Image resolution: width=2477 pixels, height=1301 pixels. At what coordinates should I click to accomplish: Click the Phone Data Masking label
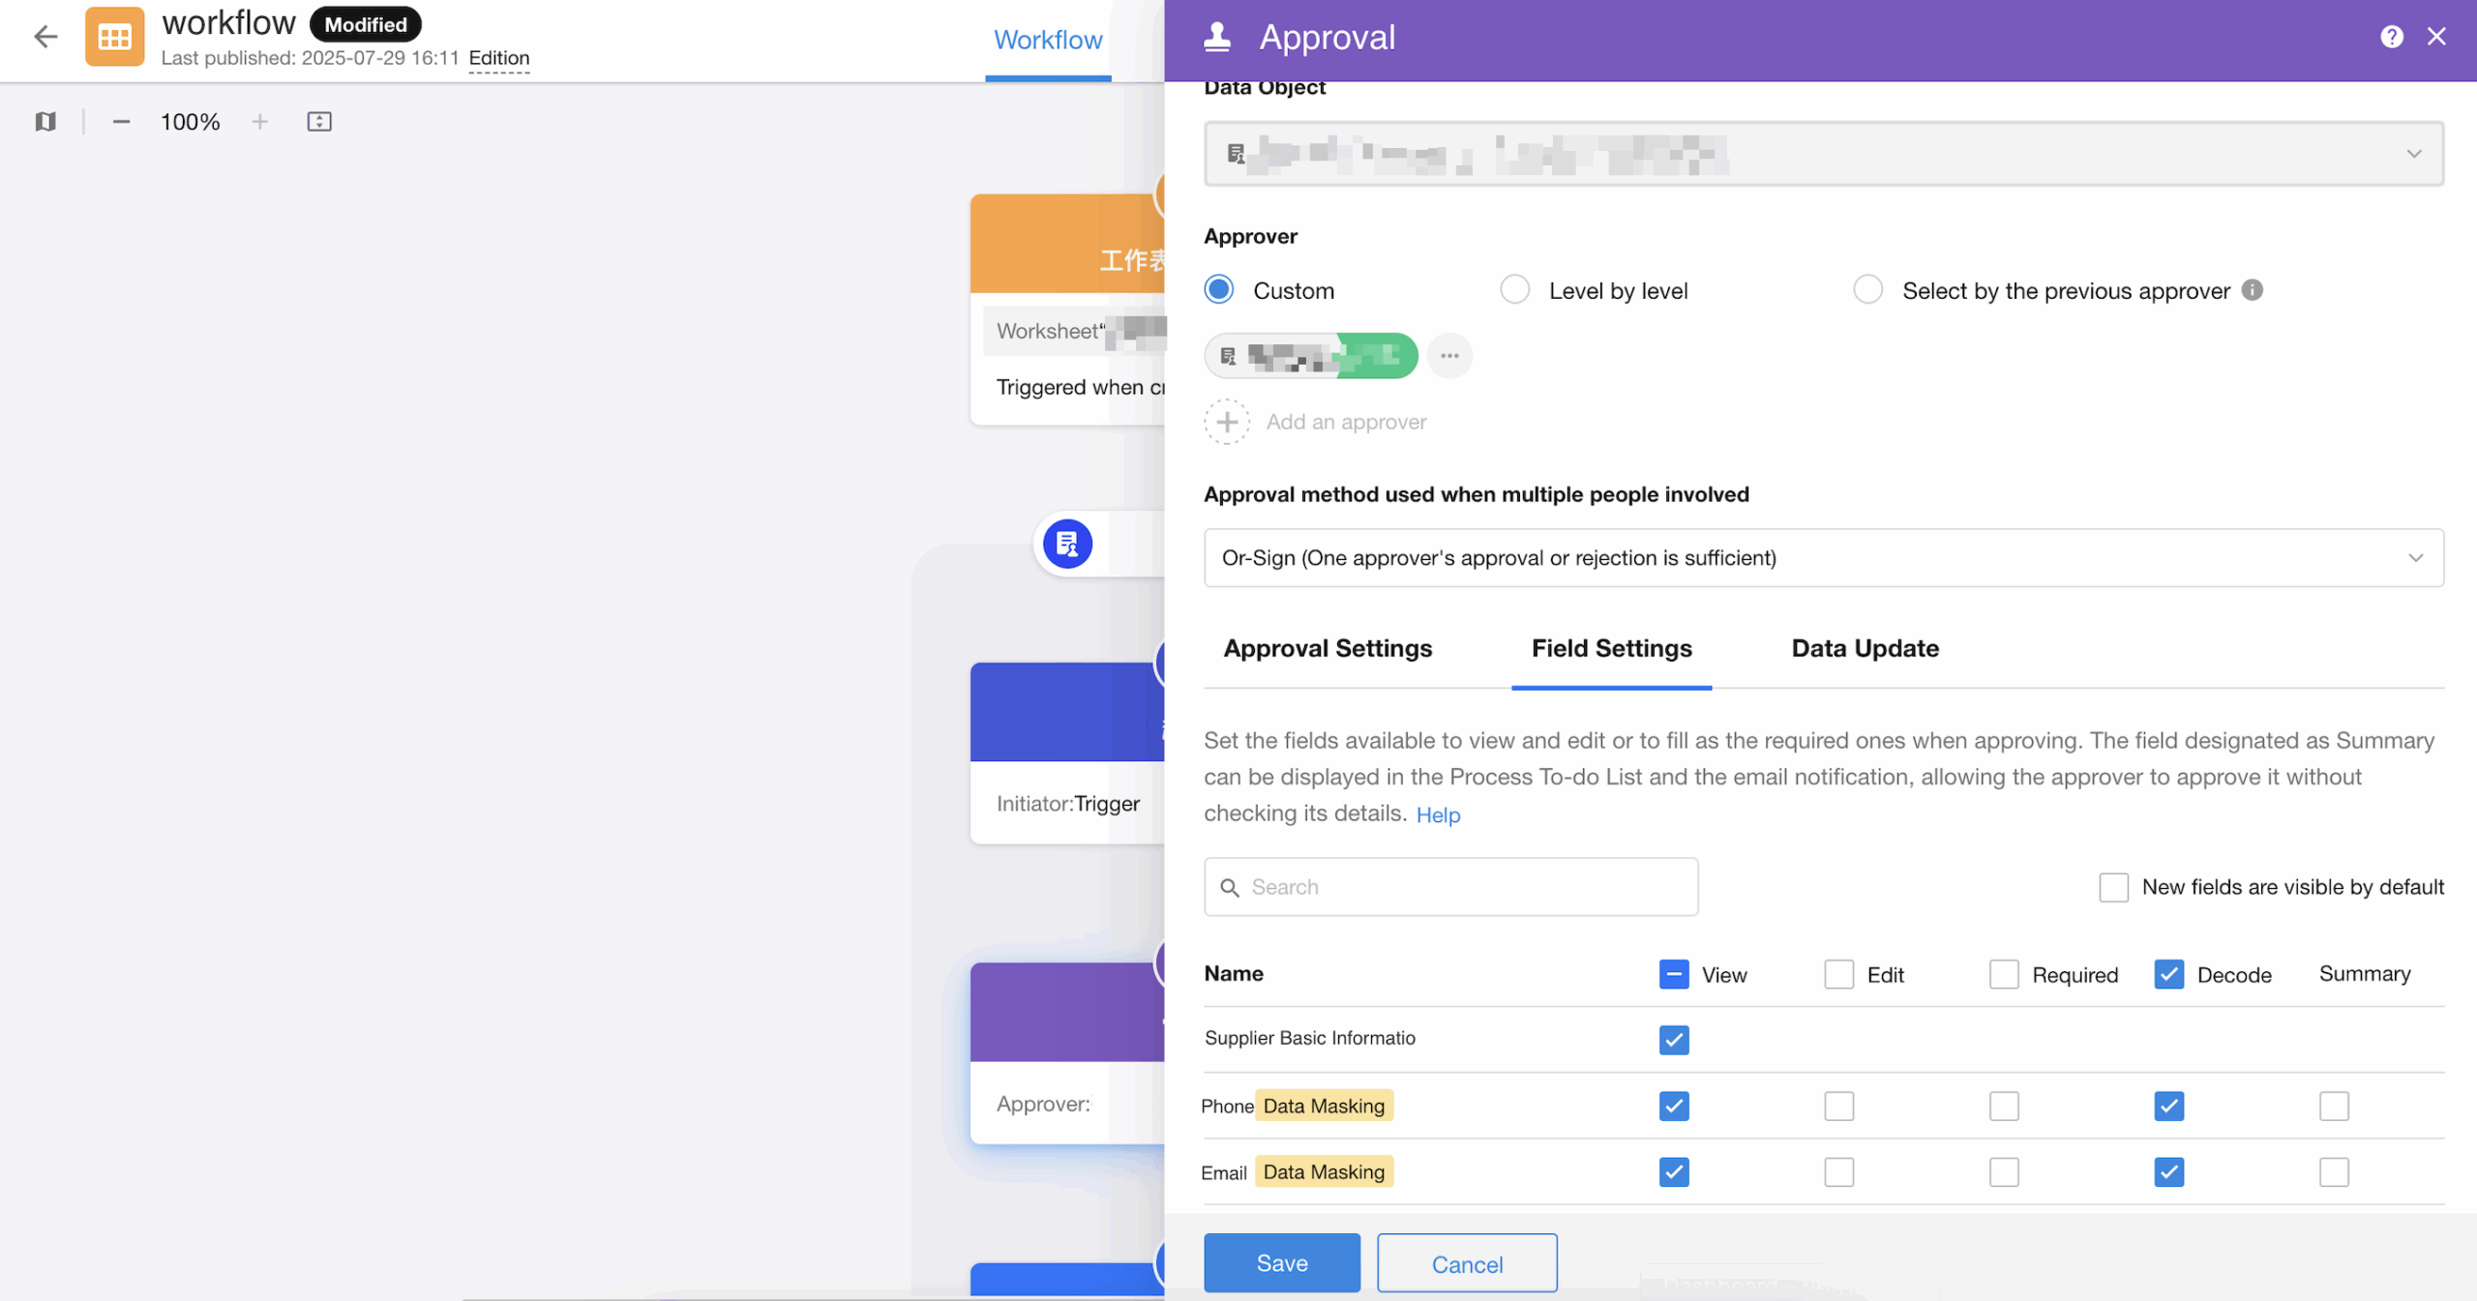click(1324, 1106)
